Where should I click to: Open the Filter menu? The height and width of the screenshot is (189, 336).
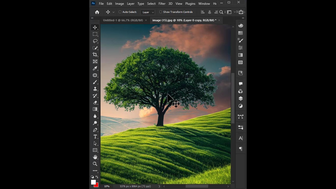(162, 3)
